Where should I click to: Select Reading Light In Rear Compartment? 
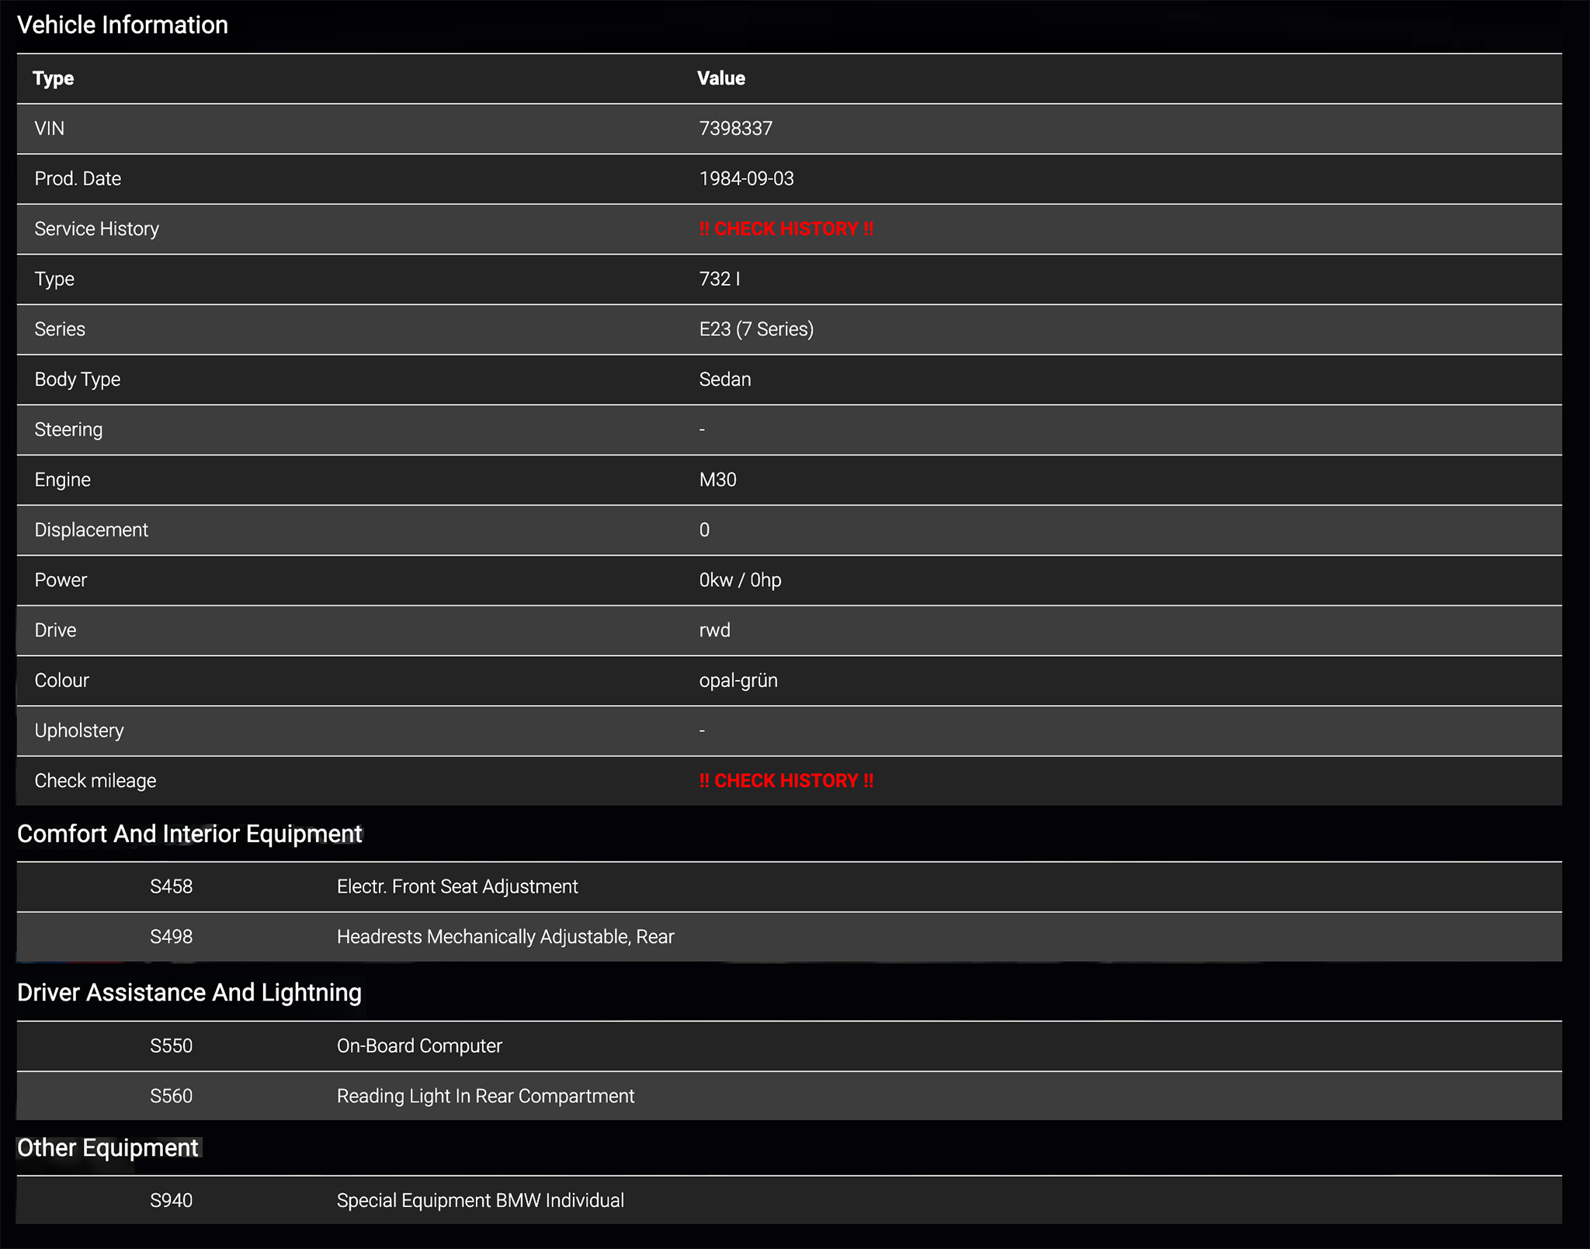(x=485, y=1096)
